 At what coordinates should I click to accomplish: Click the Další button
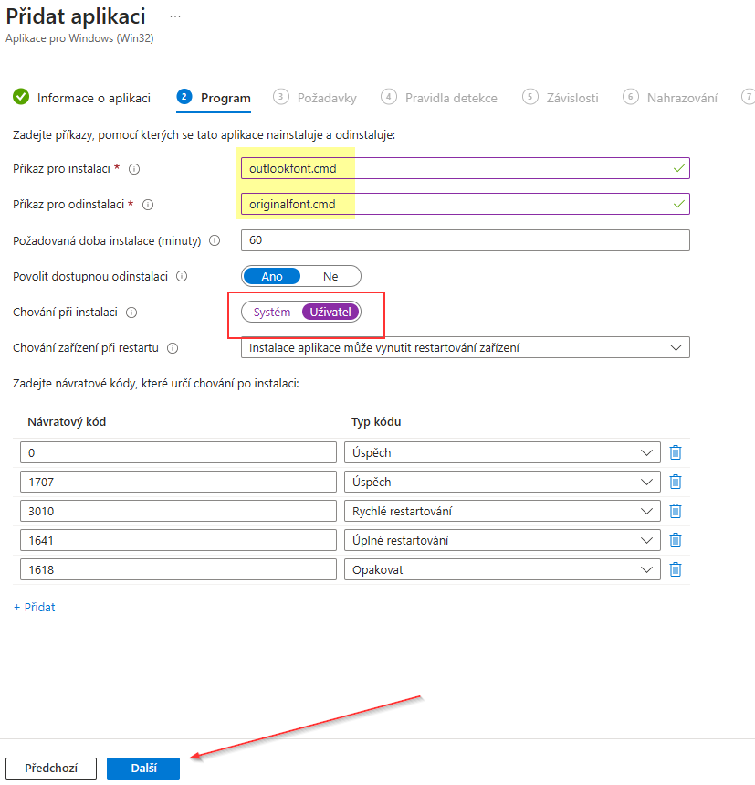click(143, 768)
